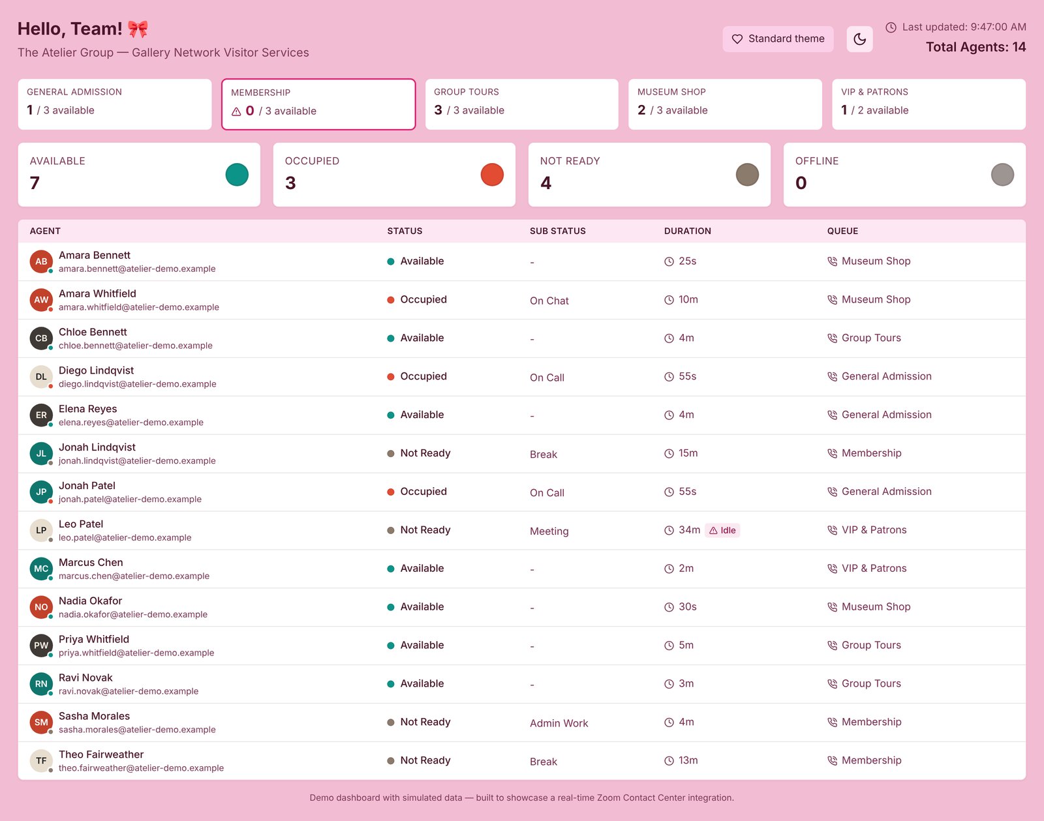
Task: Click the Chloe Bennett CB avatar
Action: [x=41, y=338]
